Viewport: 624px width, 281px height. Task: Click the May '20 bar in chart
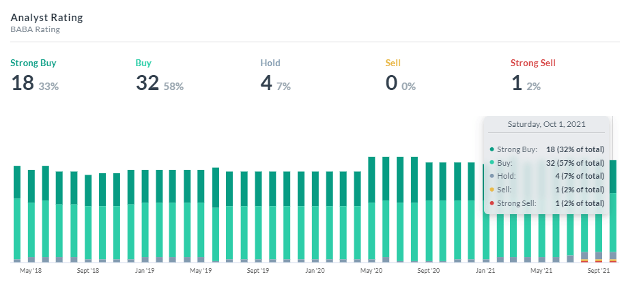pyautogui.click(x=372, y=209)
